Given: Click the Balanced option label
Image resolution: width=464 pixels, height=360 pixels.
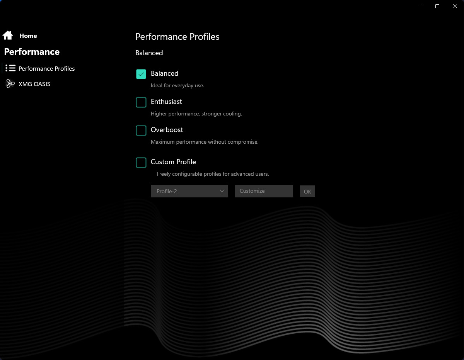Looking at the screenshot, I should point(165,73).
